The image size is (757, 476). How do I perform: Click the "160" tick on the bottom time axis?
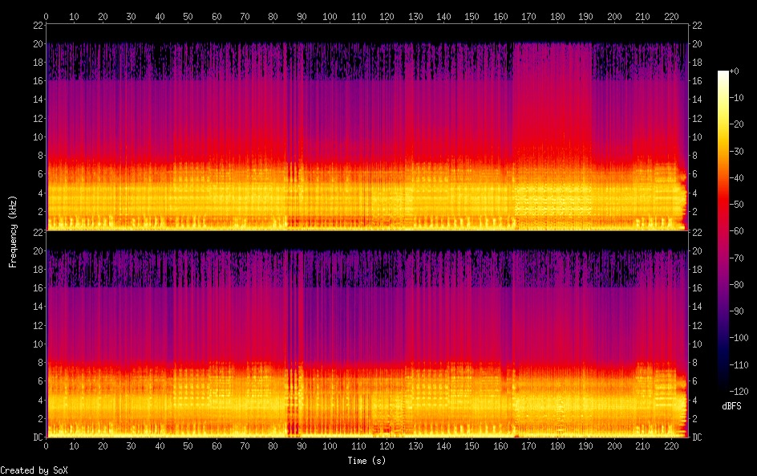tap(500, 446)
